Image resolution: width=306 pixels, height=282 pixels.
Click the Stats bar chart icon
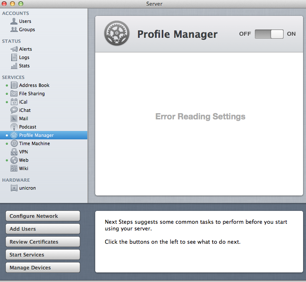(14, 66)
